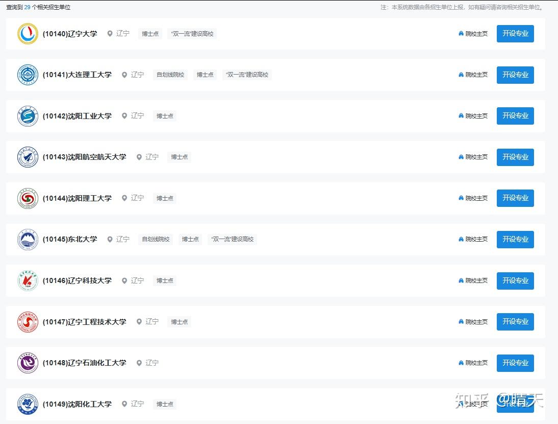Image resolution: width=558 pixels, height=424 pixels.
Task: Select the (10149)沈阳化工大学 name
Action: [77, 405]
